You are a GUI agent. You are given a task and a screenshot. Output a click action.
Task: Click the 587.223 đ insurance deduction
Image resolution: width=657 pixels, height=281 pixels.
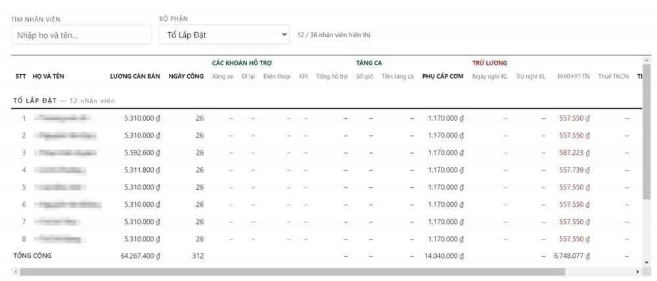(x=574, y=153)
